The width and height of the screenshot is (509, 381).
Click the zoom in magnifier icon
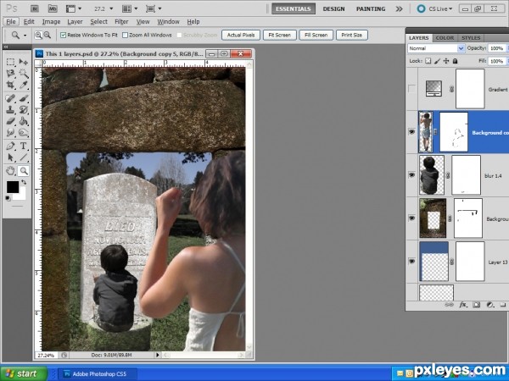pyautogui.click(x=38, y=35)
